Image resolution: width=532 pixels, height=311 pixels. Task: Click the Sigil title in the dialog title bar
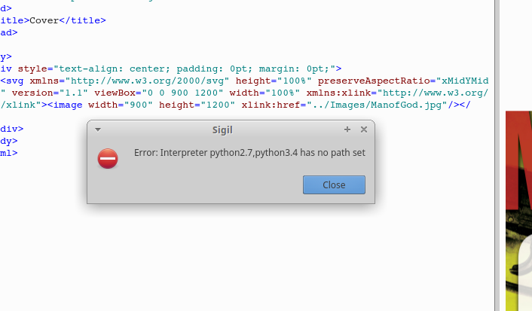[x=223, y=130]
